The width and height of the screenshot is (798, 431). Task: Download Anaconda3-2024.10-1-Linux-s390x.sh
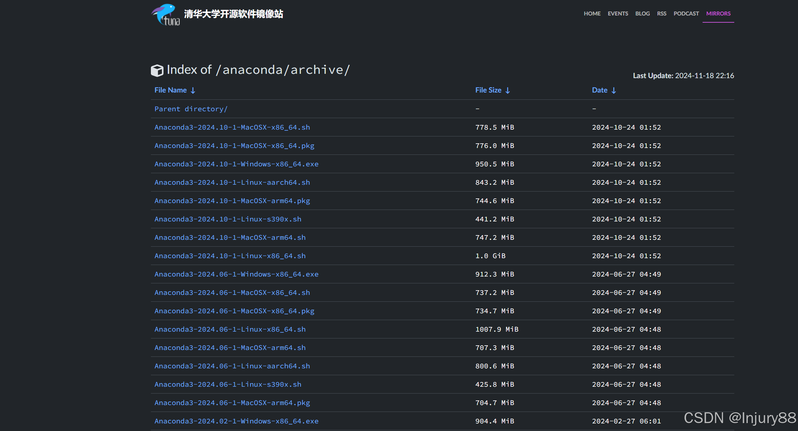(228, 219)
